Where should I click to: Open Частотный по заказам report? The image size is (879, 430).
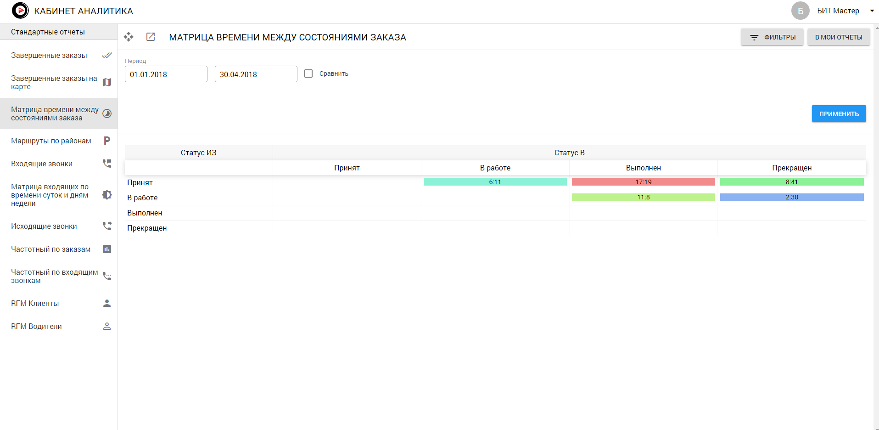(59, 249)
